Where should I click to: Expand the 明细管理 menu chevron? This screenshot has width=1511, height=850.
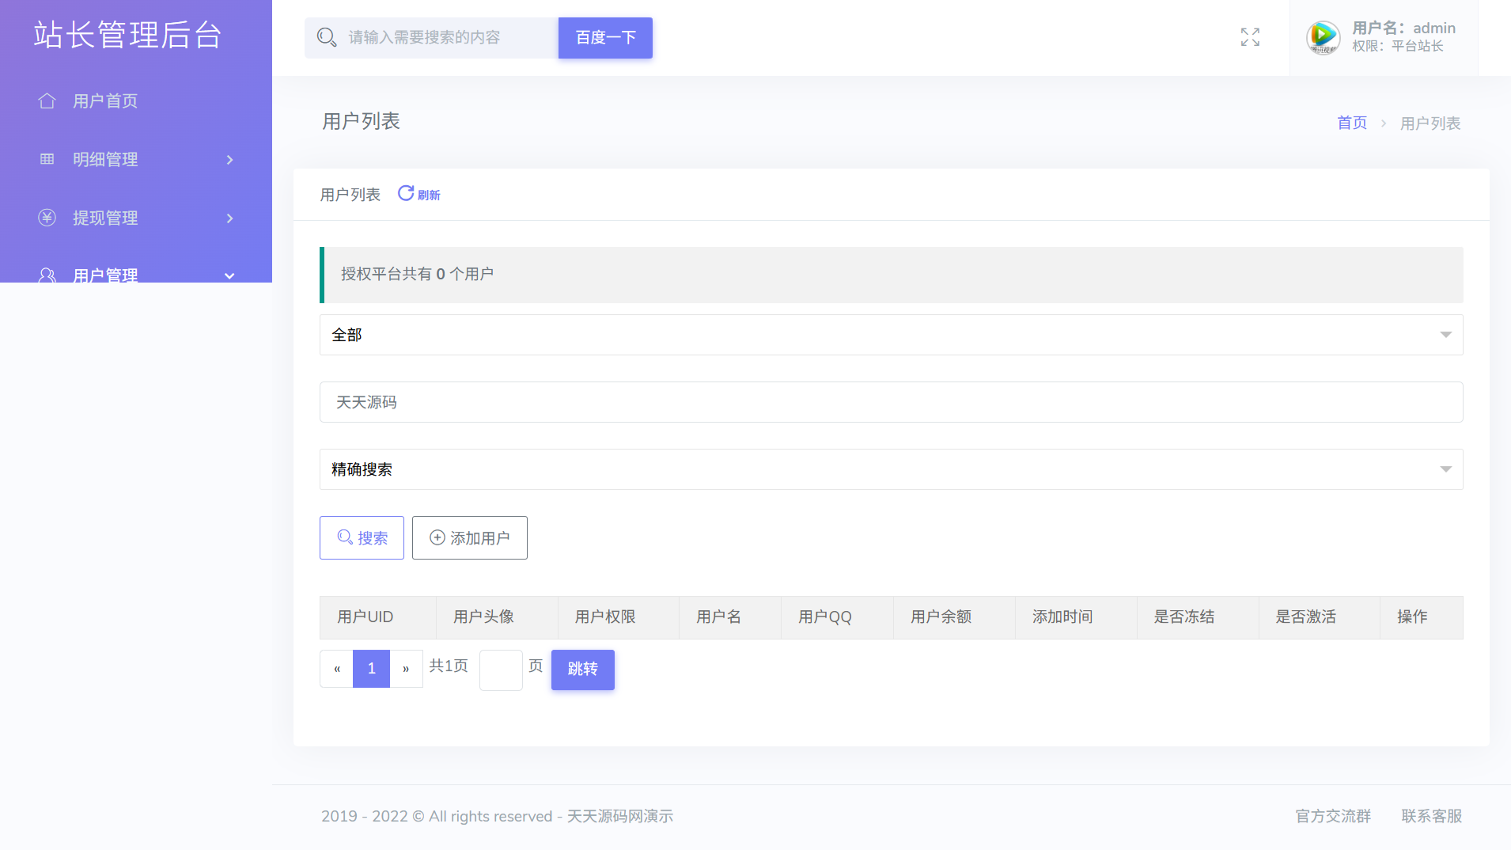(228, 159)
